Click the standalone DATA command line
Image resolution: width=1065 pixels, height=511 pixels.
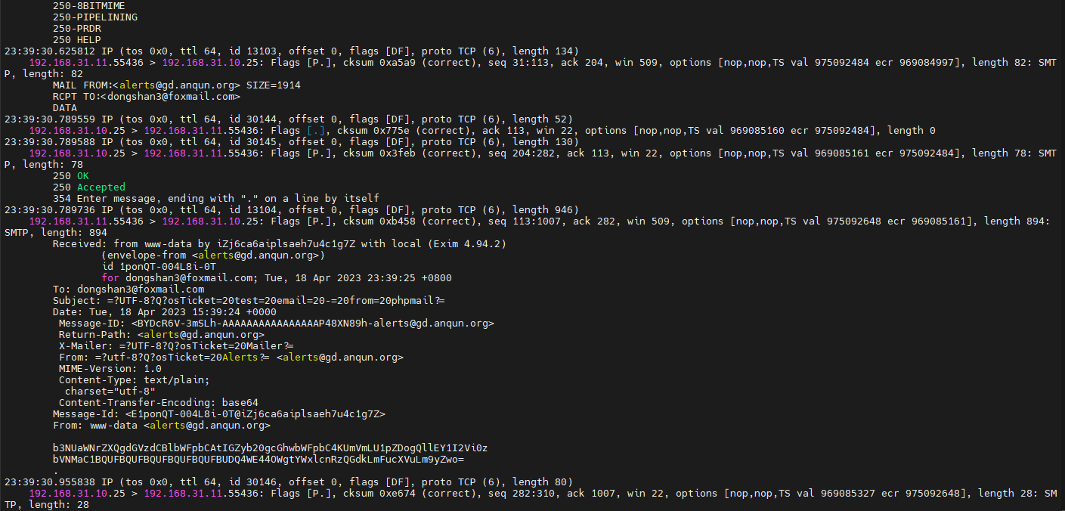tap(65, 107)
